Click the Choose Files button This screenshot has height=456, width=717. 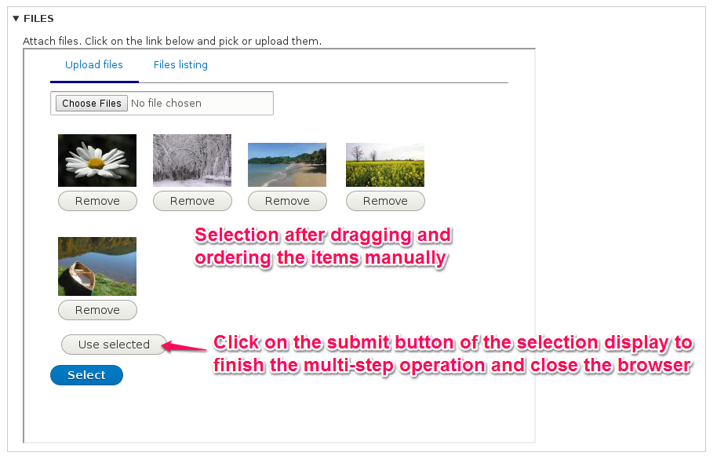92,104
